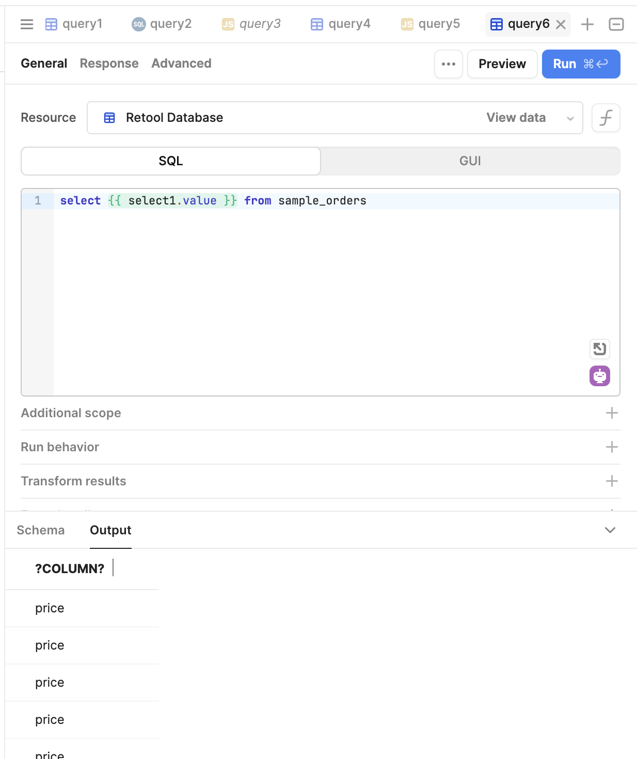The width and height of the screenshot is (637, 759).
Task: Open the AI assistant robot icon in editor
Action: [x=599, y=376]
